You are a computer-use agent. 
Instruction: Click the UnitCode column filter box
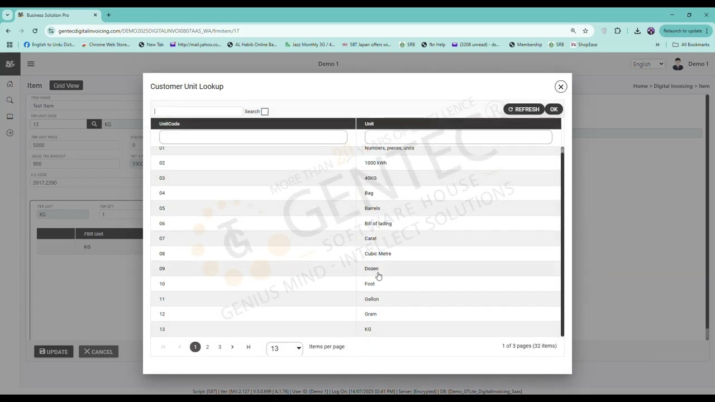click(x=253, y=137)
